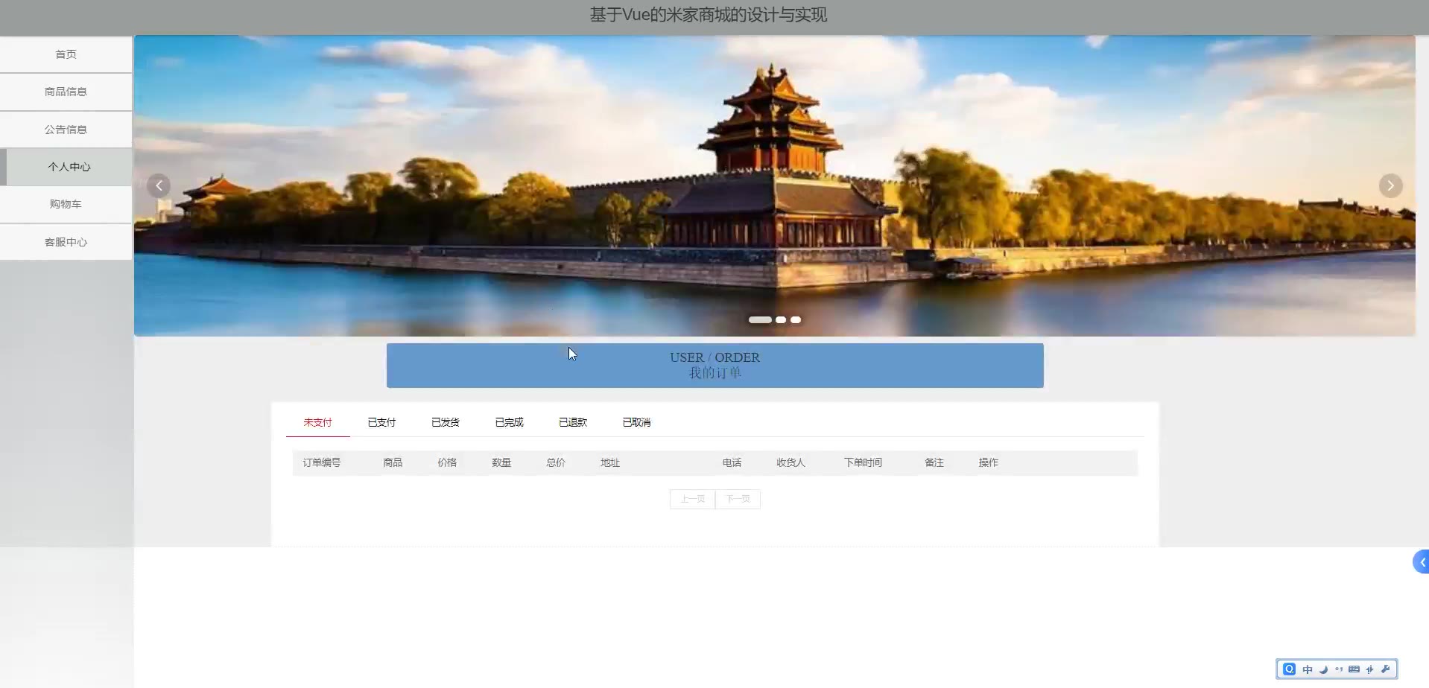Click the 总价 column header
1429x688 pixels.
click(556, 462)
